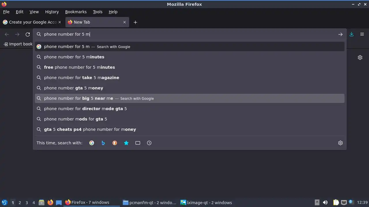This screenshot has height=207, width=369.
Task: Open the View menu
Action: [34, 12]
